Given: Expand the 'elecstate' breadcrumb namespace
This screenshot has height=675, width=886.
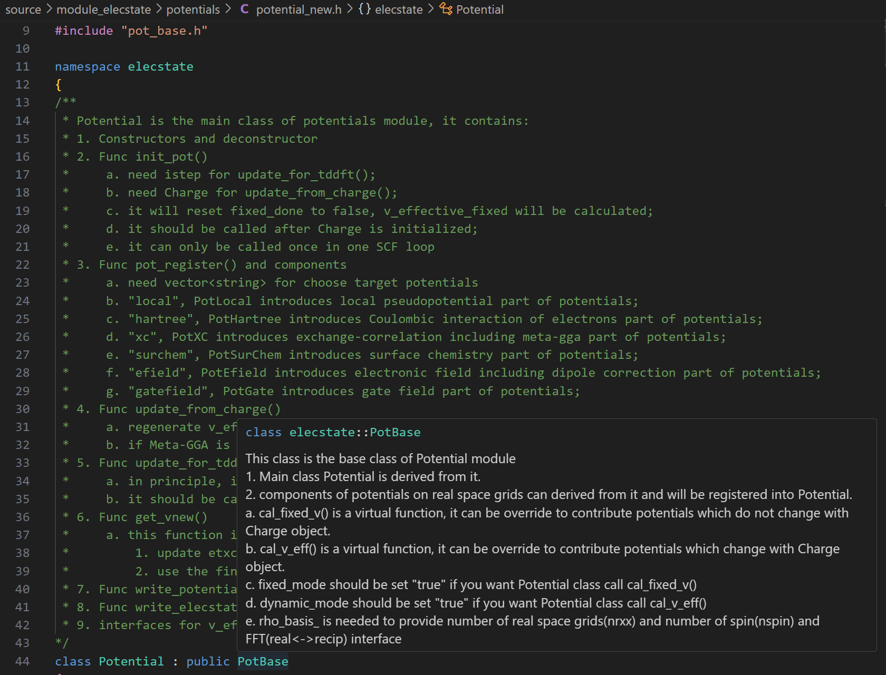Looking at the screenshot, I should coord(399,9).
